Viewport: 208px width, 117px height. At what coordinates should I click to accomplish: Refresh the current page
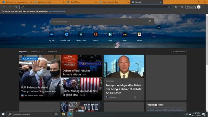coord(16,7)
